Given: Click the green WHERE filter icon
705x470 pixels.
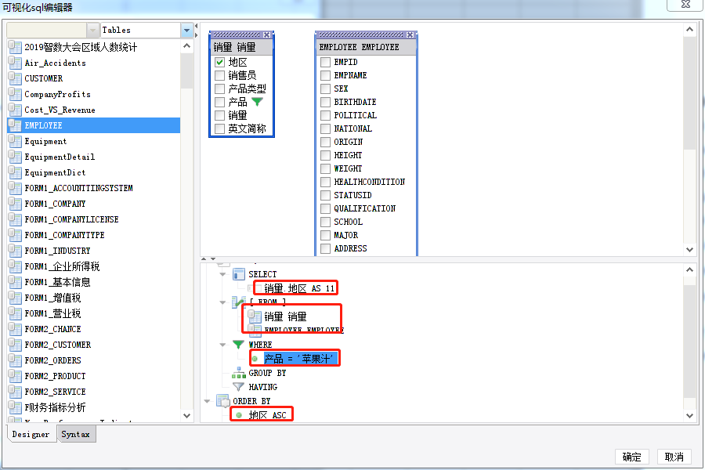Looking at the screenshot, I should pos(238,345).
